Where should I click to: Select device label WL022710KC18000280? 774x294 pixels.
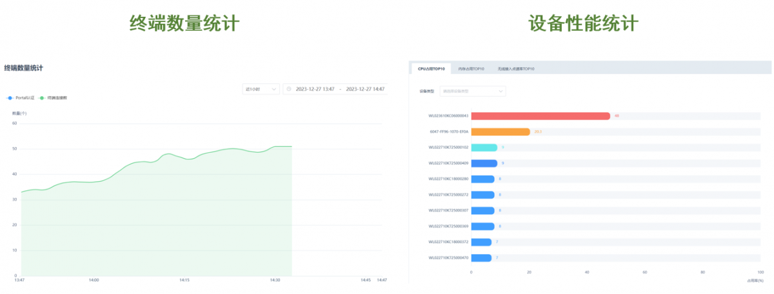pyautogui.click(x=448, y=179)
